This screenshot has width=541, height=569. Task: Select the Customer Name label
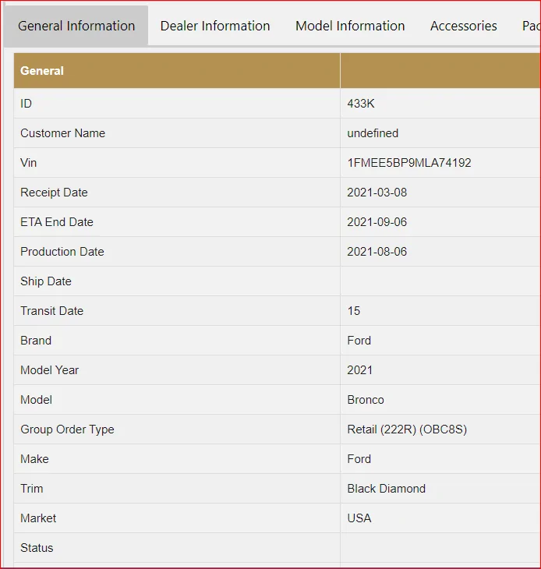pyautogui.click(x=63, y=133)
